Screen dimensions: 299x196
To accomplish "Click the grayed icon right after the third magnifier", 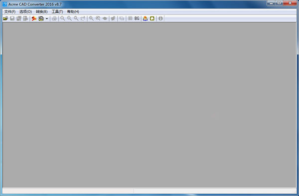I will pos(83,18).
